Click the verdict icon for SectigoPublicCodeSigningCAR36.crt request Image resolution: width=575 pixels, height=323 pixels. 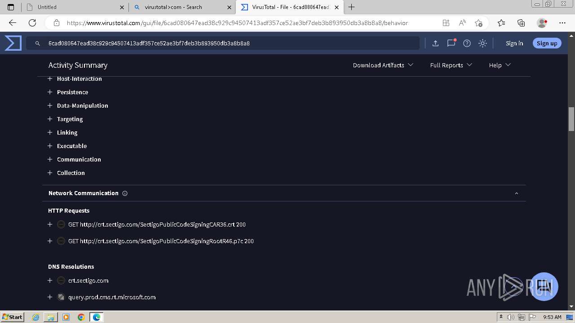point(61,224)
